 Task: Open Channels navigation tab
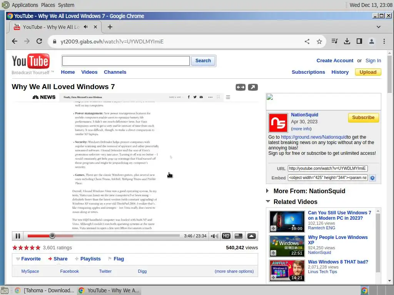(x=115, y=72)
